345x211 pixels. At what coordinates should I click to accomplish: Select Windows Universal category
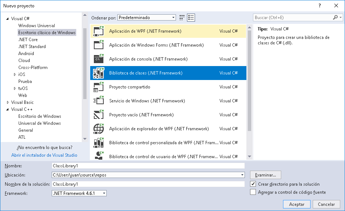(x=37, y=26)
